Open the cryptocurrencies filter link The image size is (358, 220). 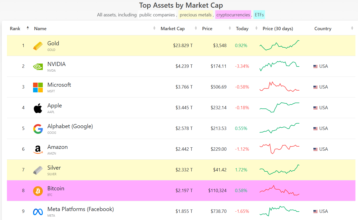[x=233, y=15]
